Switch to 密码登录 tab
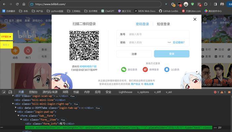 click(142, 24)
